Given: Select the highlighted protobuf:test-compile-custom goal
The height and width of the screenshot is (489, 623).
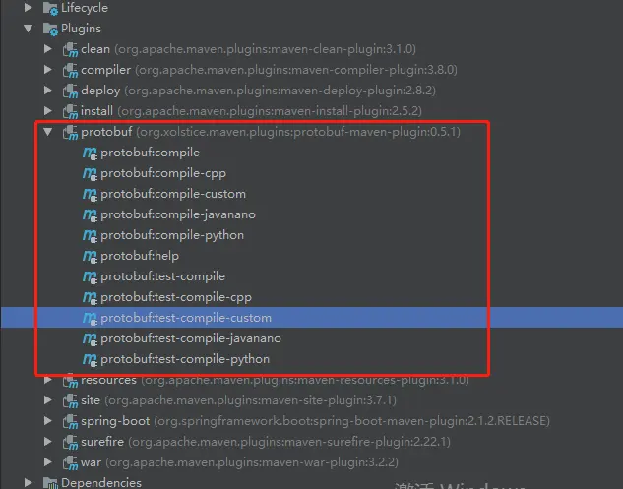Looking at the screenshot, I should click(186, 318).
